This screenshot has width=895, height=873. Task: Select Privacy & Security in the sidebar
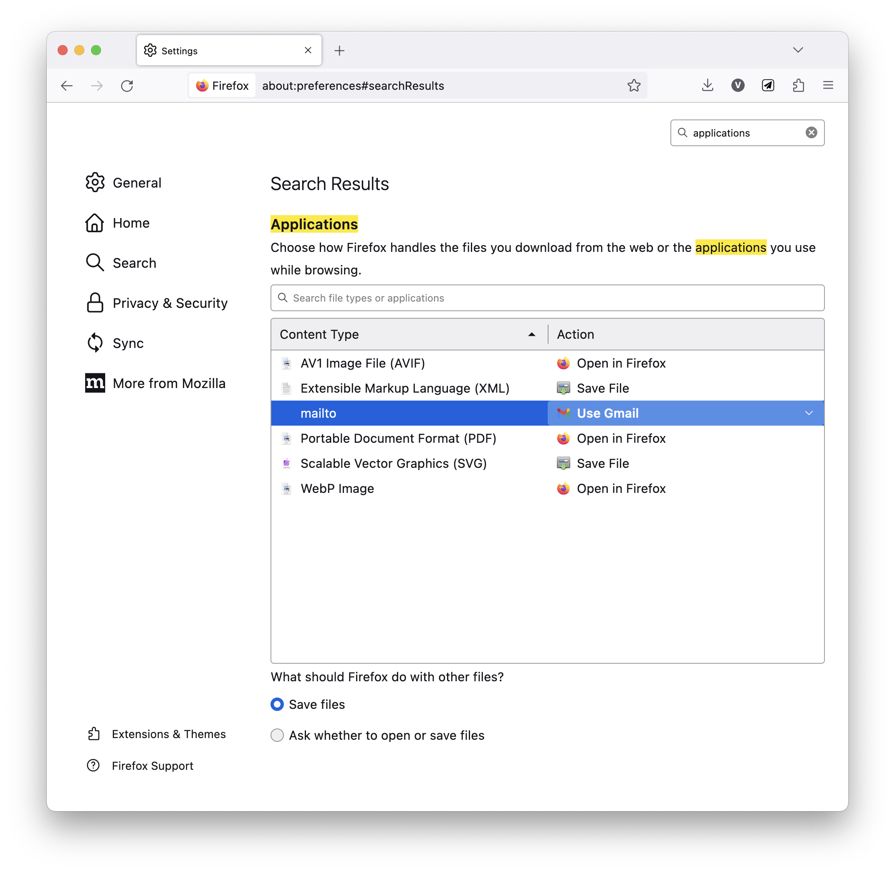pyautogui.click(x=170, y=303)
